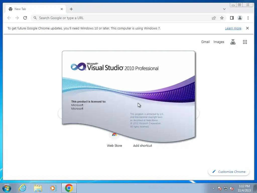
Task: Open a new tab with plus button
Action: pos(71,9)
